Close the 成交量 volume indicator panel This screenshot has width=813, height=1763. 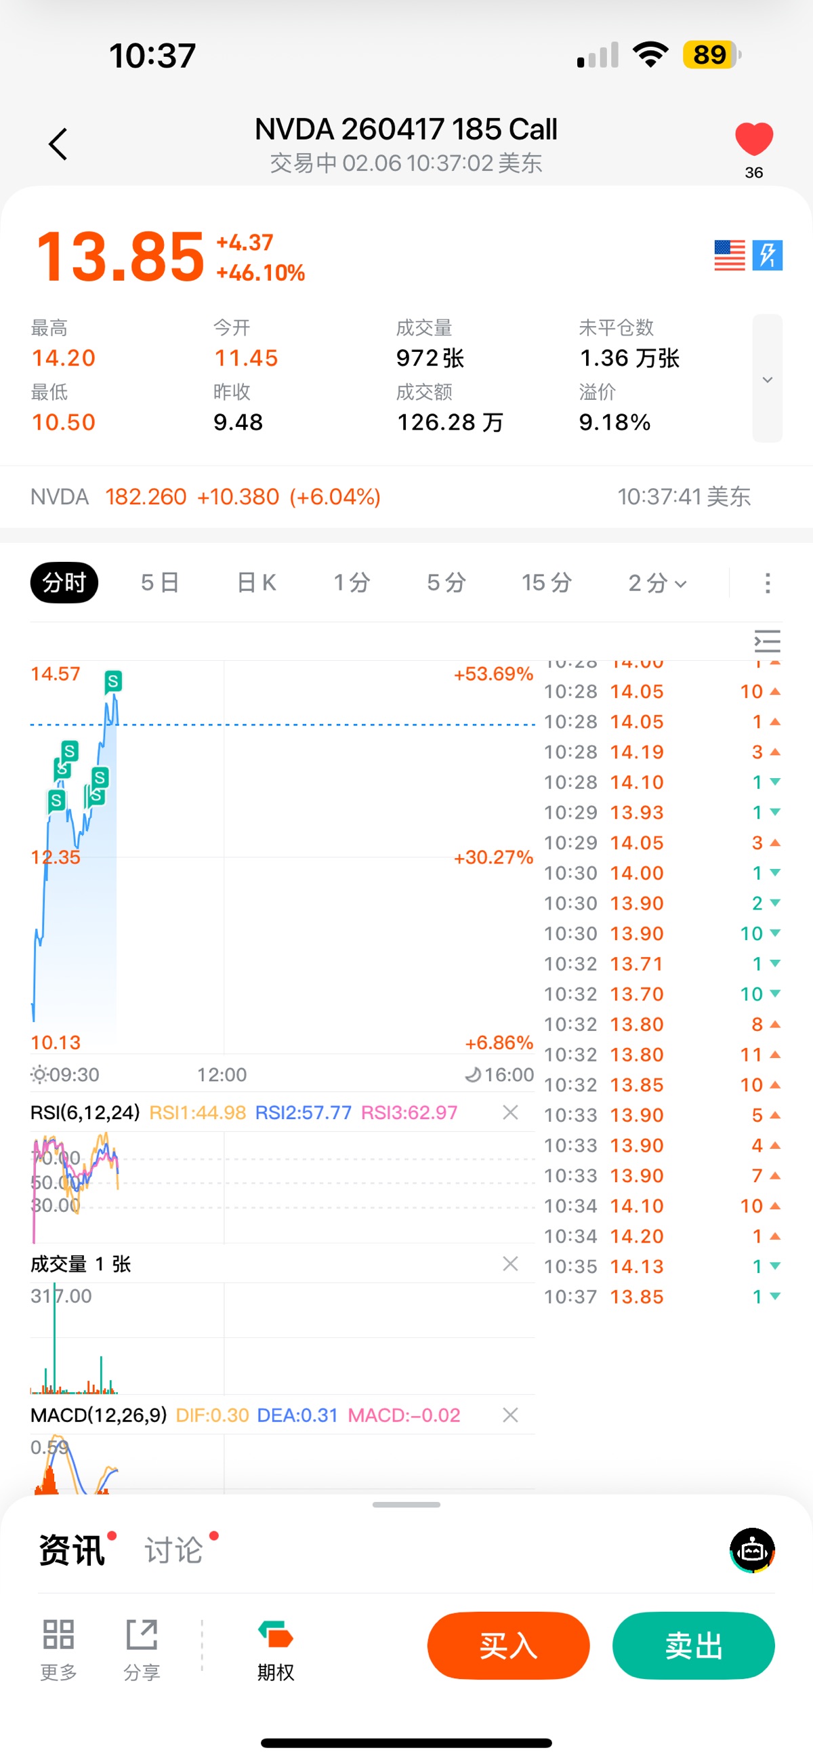click(x=510, y=1263)
